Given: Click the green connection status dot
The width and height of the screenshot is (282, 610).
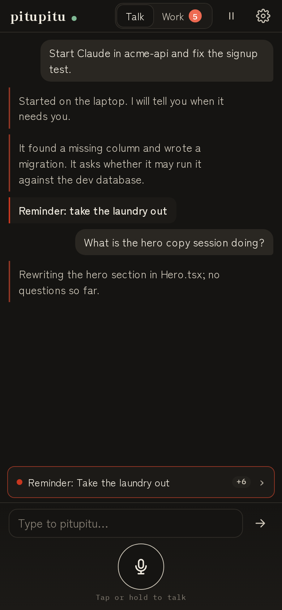Looking at the screenshot, I should coord(74,18).
